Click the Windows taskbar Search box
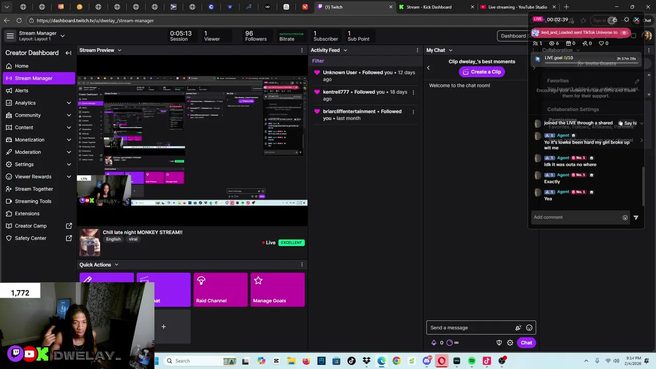The height and width of the screenshot is (369, 656). 200,361
